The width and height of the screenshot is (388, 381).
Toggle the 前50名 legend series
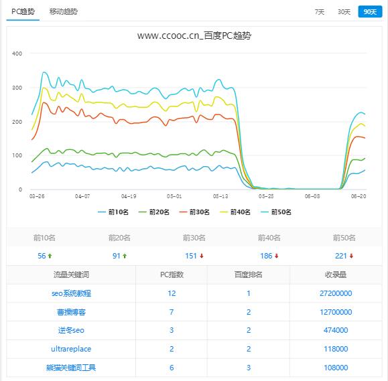pyautogui.click(x=276, y=212)
